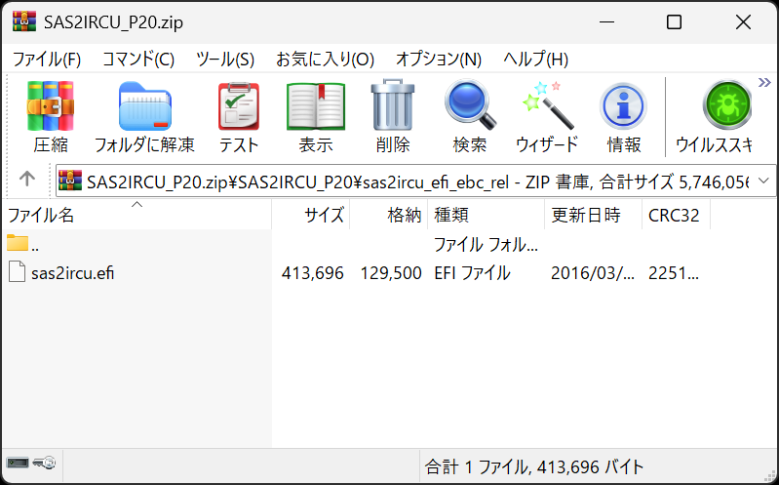Click the resize grip in status bar corner
The width and height of the screenshot is (779, 485).
click(770, 476)
